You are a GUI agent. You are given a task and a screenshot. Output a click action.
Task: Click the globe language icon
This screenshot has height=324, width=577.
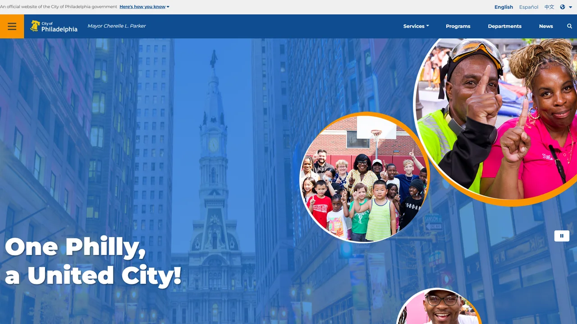coord(563,7)
